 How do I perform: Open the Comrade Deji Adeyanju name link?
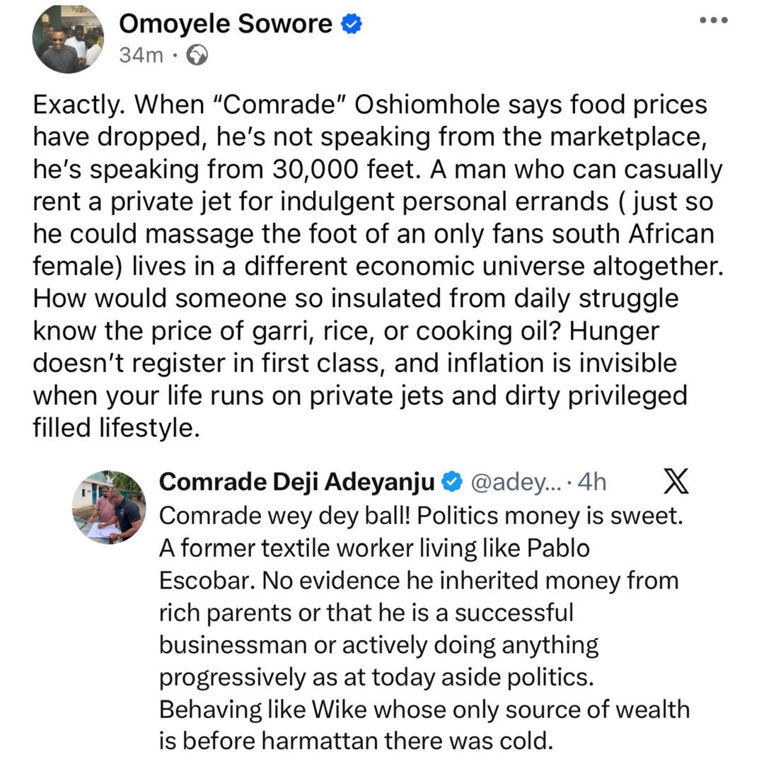[297, 482]
